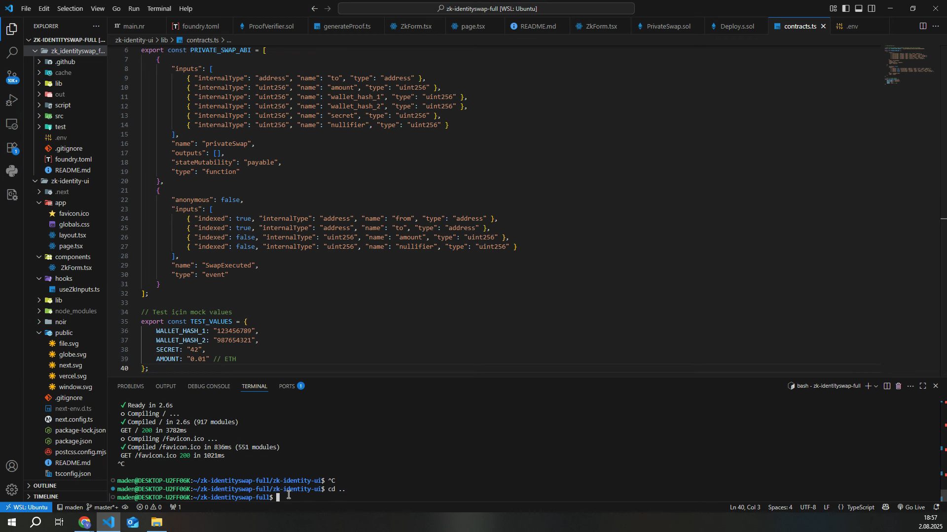The height and width of the screenshot is (532, 947).
Task: Click Go Live in status bar
Action: (x=911, y=507)
